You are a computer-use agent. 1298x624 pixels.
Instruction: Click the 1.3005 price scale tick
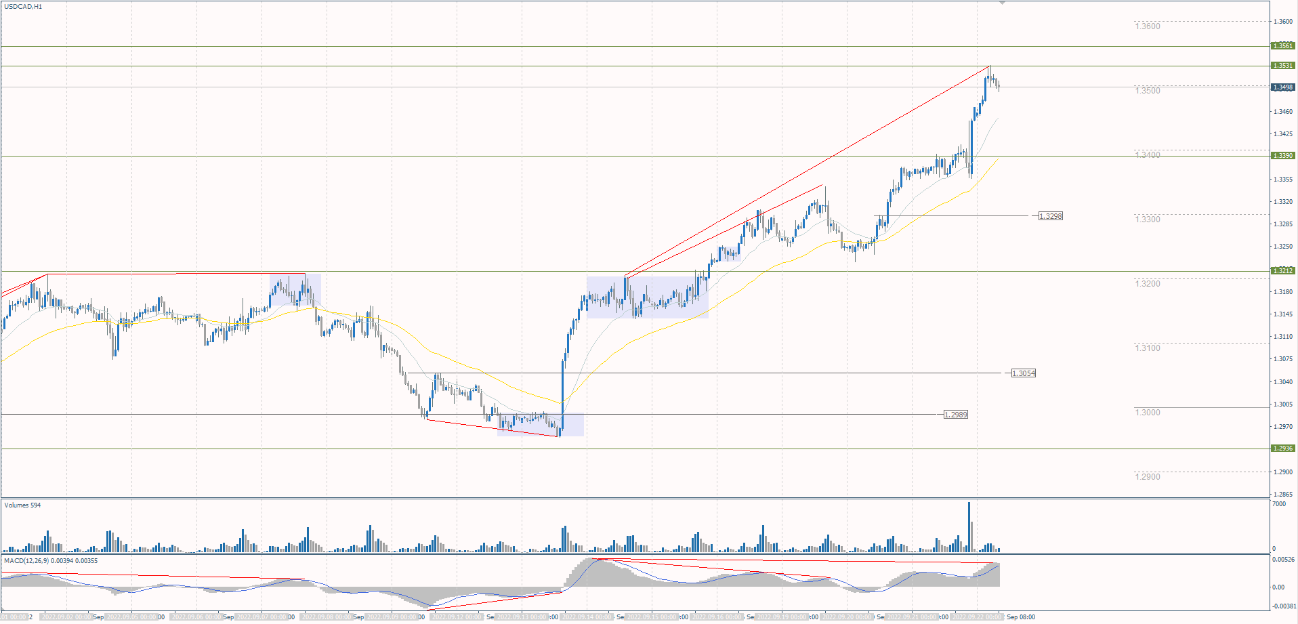1283,404
